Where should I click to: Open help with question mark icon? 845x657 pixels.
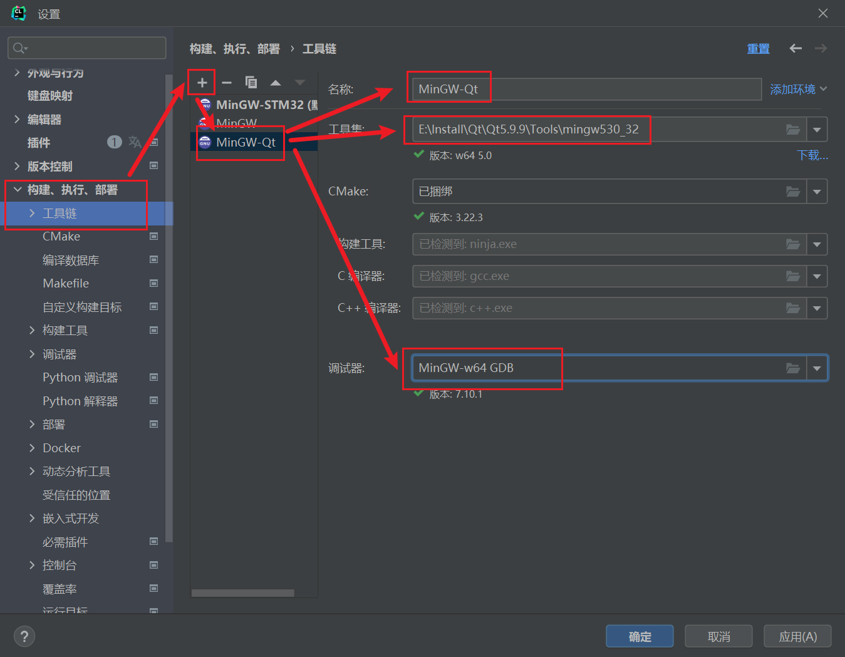tap(24, 636)
